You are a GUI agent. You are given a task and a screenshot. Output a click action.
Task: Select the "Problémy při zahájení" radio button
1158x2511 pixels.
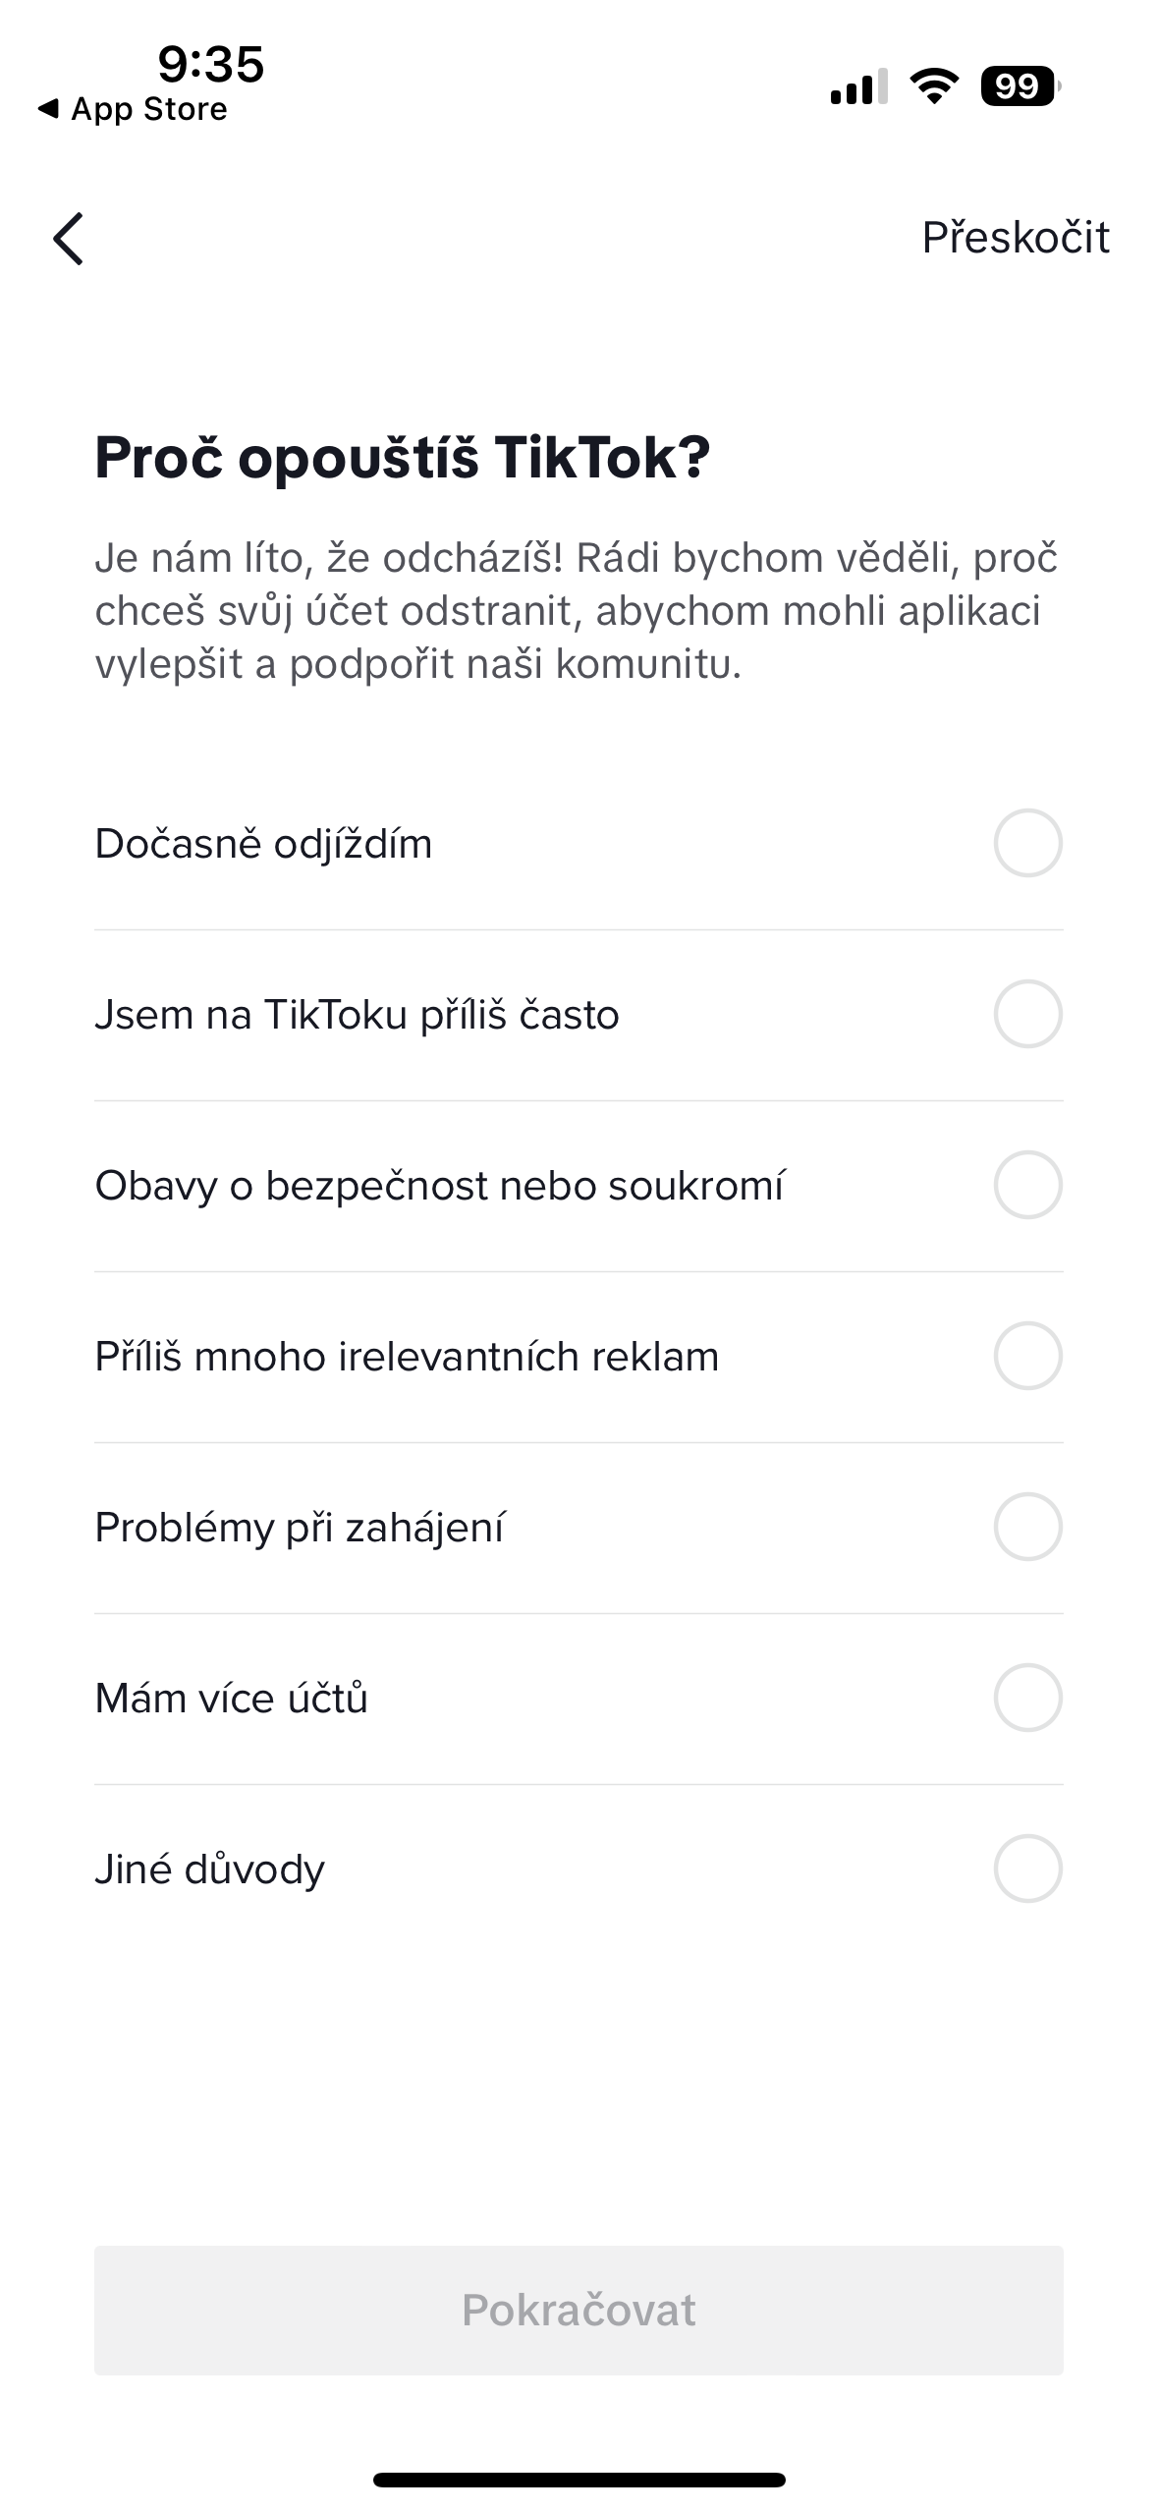[x=1027, y=1527]
